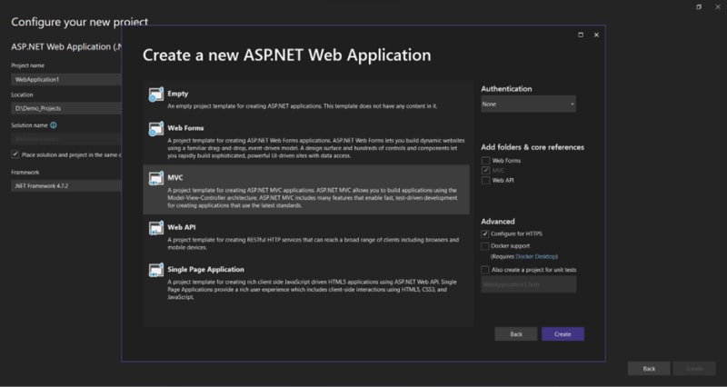Click the Authentication heading

(x=506, y=88)
